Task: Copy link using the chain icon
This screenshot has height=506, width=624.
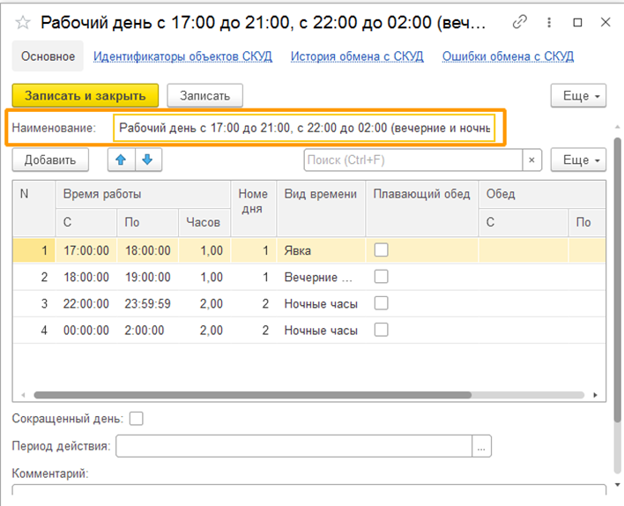Action: 520,22
